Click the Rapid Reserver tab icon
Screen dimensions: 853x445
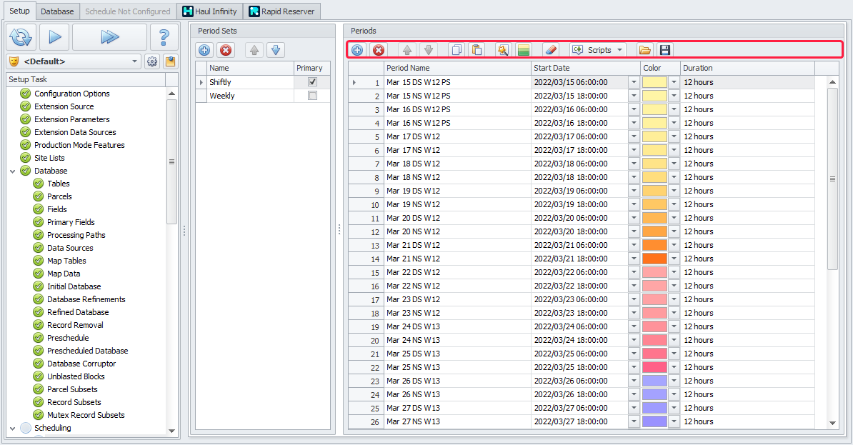pyautogui.click(x=254, y=11)
